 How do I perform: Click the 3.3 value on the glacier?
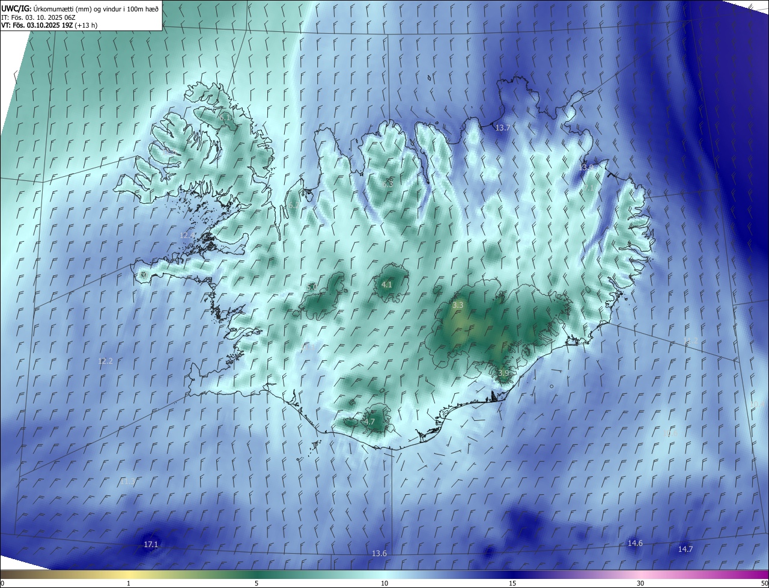(x=458, y=305)
